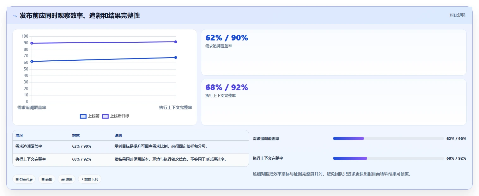Click the 执行上下文完整率 cell in the table
The width and height of the screenshot is (479, 196).
[x=31, y=159]
